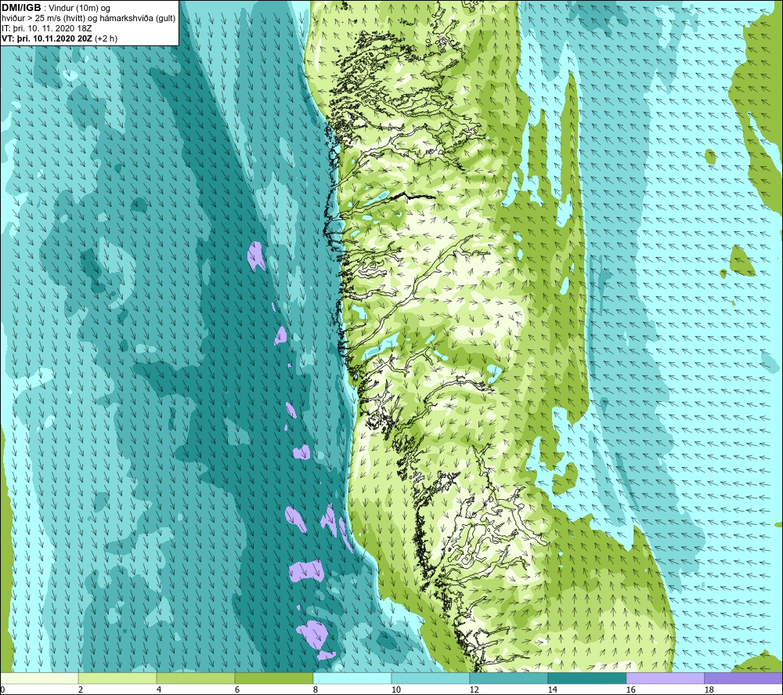Click the DMI/IGB title text

[21, 8]
